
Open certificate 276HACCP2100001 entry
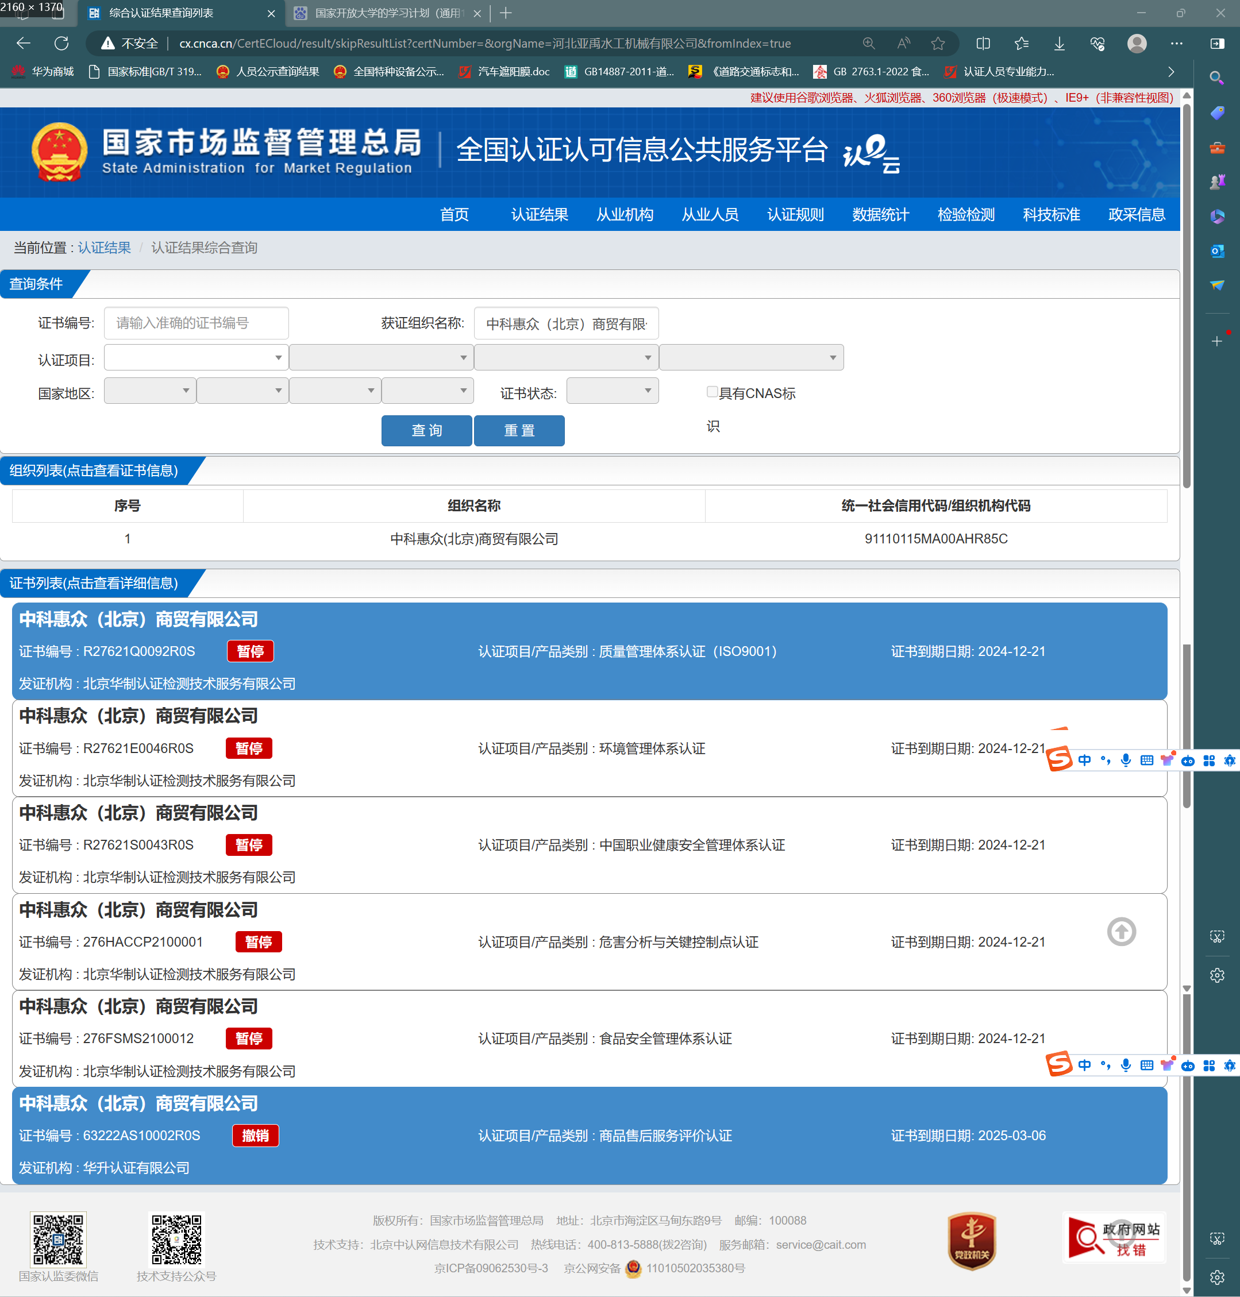pos(590,941)
